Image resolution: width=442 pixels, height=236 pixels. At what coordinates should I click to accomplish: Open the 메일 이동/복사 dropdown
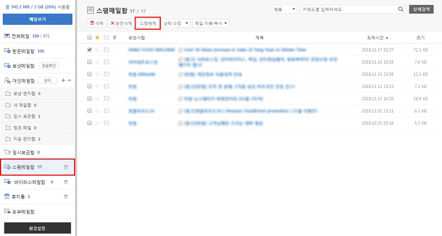[211, 23]
